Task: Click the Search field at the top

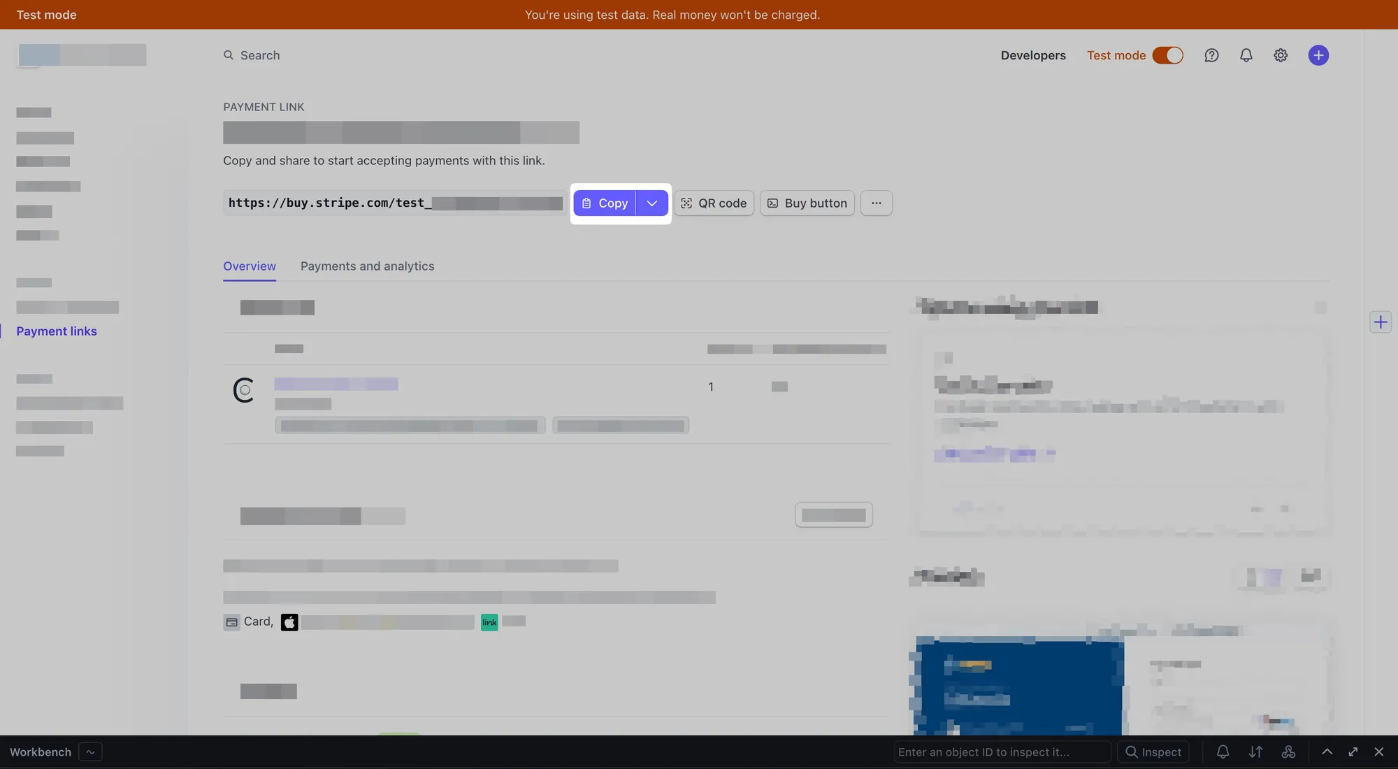Action: pyautogui.click(x=252, y=55)
